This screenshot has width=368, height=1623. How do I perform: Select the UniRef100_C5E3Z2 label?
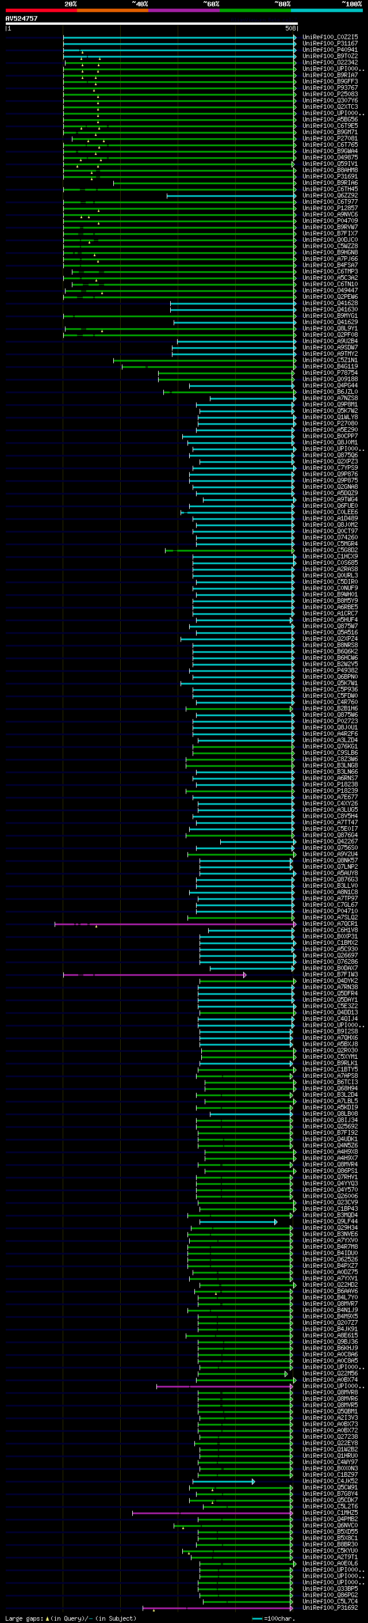[330, 1006]
